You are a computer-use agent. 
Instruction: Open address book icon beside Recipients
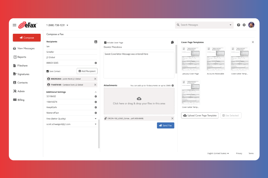(96, 42)
